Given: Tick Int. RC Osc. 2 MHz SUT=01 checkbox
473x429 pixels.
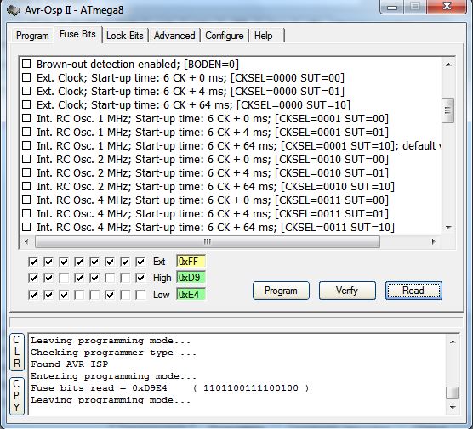Looking at the screenshot, I should tap(26, 172).
